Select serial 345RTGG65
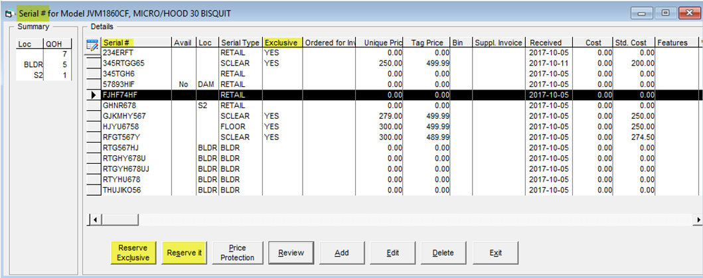 pyautogui.click(x=136, y=63)
